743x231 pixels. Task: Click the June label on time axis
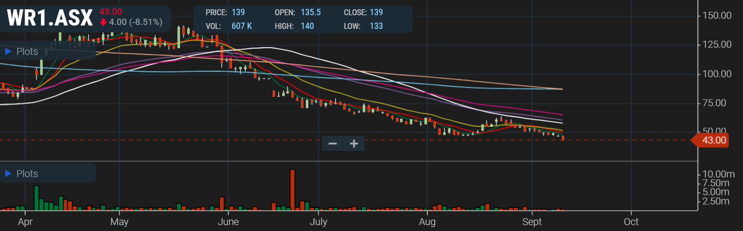(x=228, y=222)
